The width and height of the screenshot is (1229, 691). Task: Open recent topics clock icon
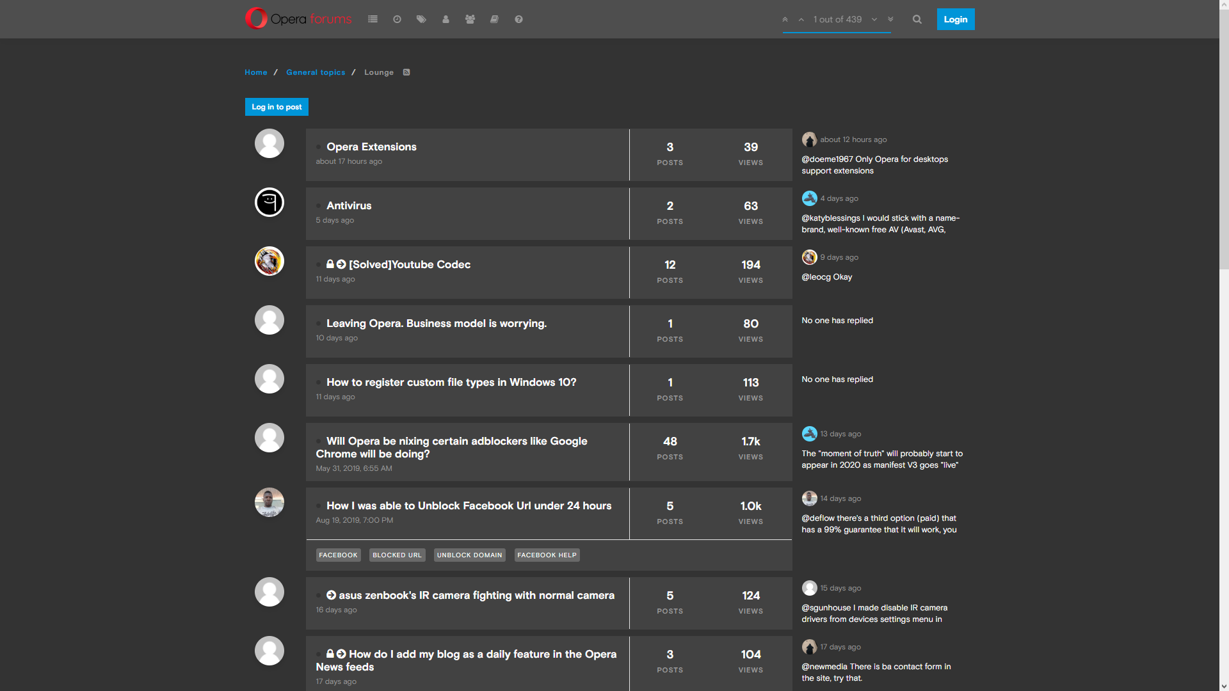pyautogui.click(x=397, y=19)
